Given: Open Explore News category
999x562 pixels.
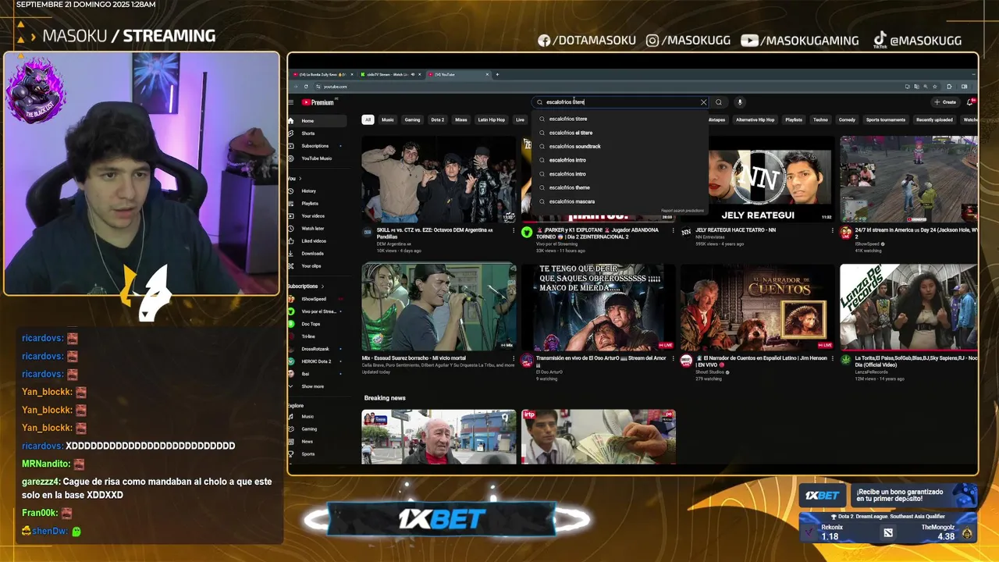Looking at the screenshot, I should click(317, 442).
